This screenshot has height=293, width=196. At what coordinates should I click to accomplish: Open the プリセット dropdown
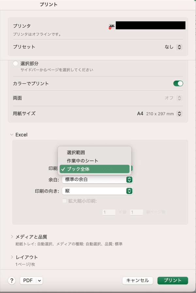pos(179,47)
